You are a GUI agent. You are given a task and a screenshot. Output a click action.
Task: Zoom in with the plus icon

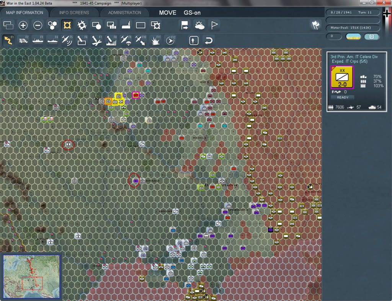coord(23,25)
